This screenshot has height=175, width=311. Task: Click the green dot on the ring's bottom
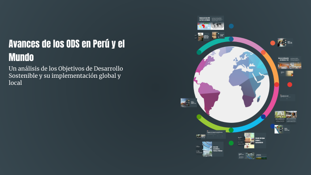click(x=231, y=130)
